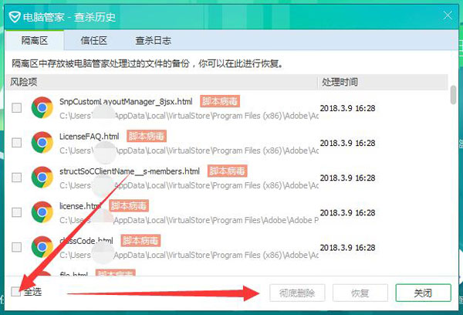This screenshot has width=463, height=315.
Task: Tick checkbox for SnpCustomLayoutManager_8jsx.html
Action: [x=16, y=108]
